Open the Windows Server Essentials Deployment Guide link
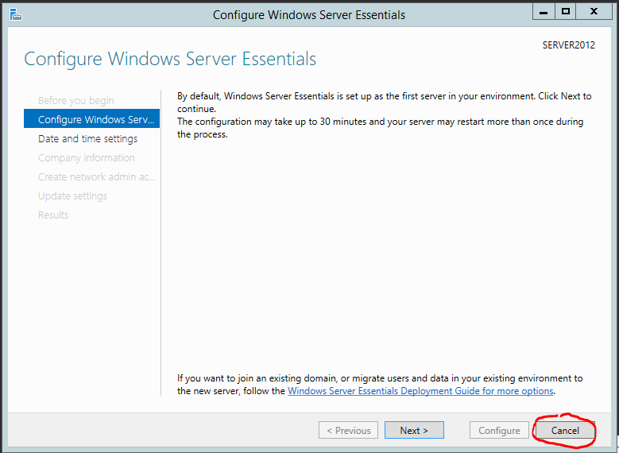The height and width of the screenshot is (453, 619). [420, 391]
